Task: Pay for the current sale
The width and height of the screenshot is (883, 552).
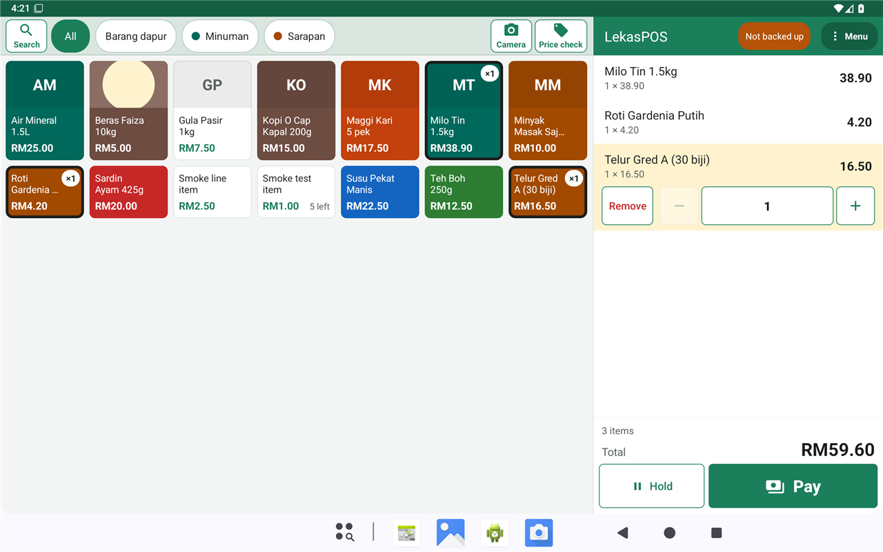Action: click(x=793, y=486)
